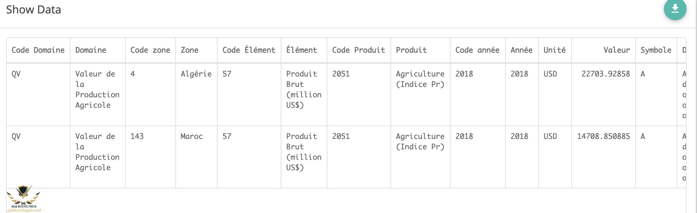Select the Élément column header
Image resolution: width=697 pixels, height=213 pixels.
302,50
